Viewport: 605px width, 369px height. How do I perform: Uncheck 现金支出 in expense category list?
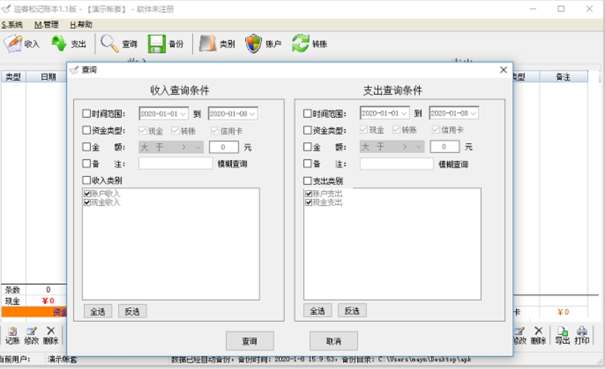tap(308, 202)
